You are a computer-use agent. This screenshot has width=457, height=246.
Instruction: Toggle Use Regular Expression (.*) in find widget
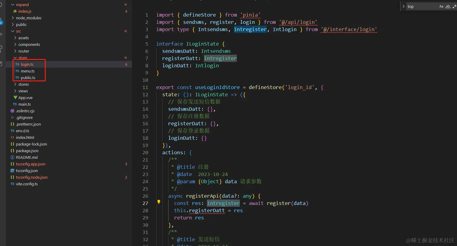[x=455, y=6]
